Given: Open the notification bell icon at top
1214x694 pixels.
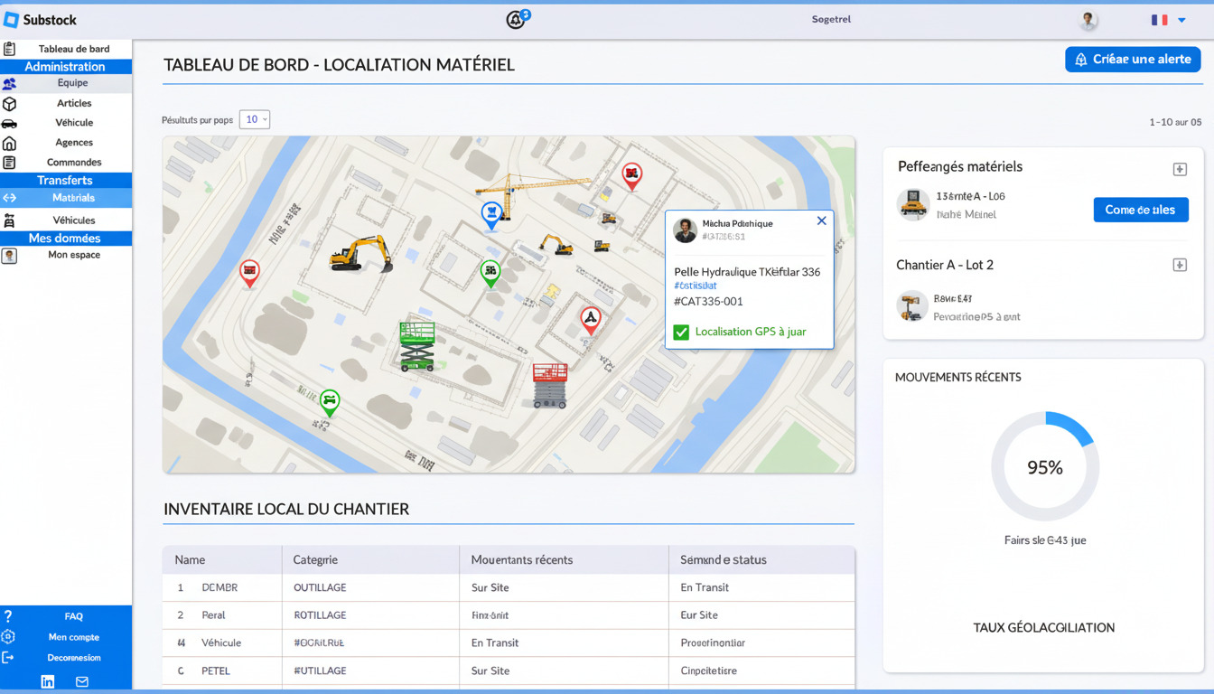Looking at the screenshot, I should 516,18.
